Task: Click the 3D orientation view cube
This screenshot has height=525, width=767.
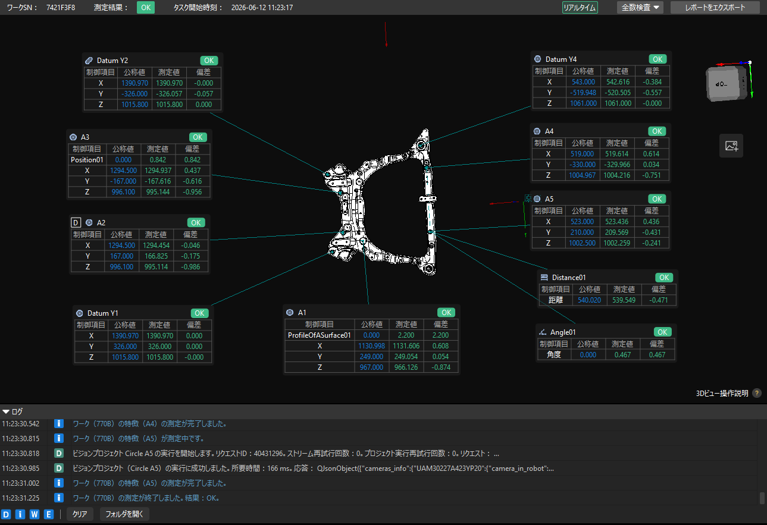Action: tap(725, 82)
